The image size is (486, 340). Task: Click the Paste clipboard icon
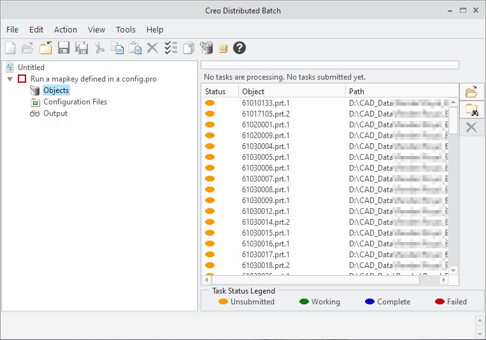[x=135, y=48]
